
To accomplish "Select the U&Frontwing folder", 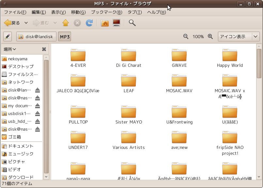I will click(179, 112).
